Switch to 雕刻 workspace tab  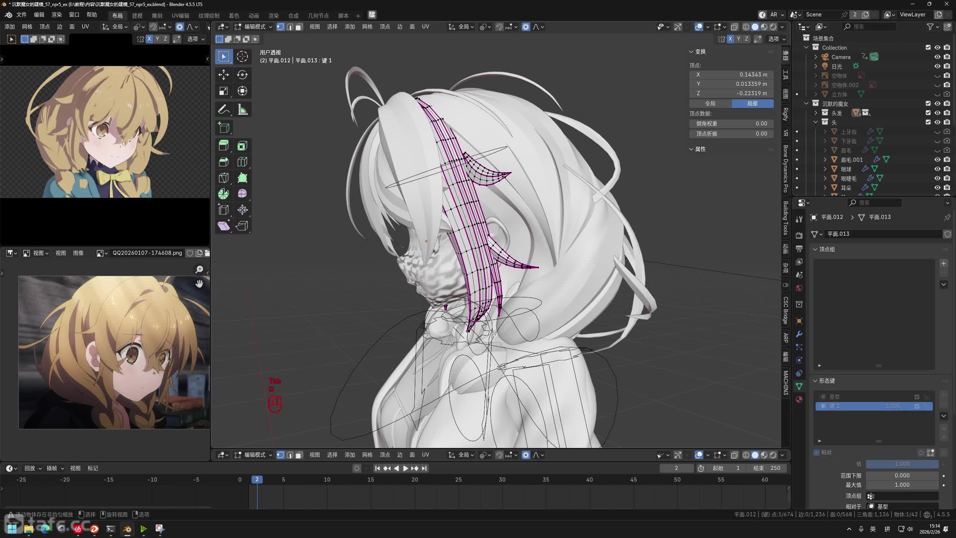pos(157,15)
